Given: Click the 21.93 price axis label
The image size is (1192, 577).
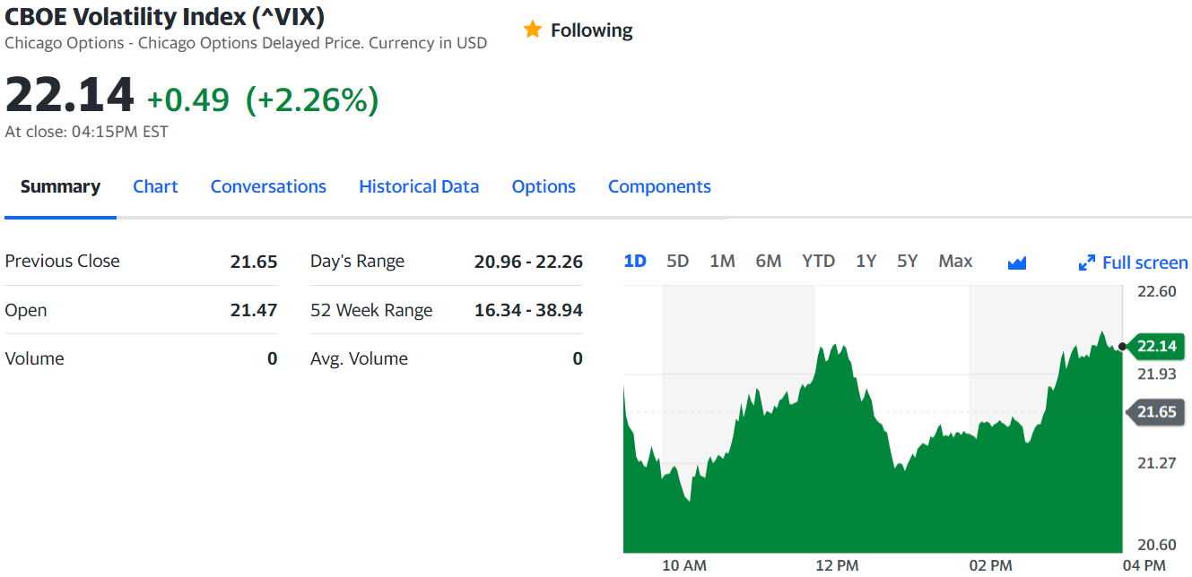Looking at the screenshot, I should (x=1156, y=374).
